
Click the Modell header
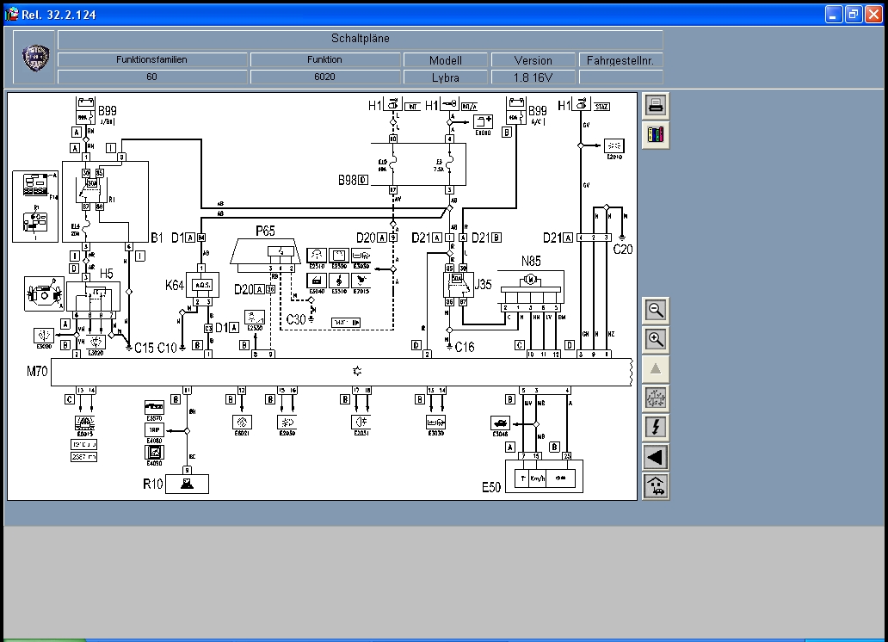coord(446,59)
